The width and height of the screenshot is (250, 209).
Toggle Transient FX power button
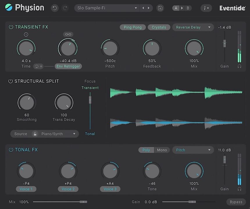click(11, 27)
